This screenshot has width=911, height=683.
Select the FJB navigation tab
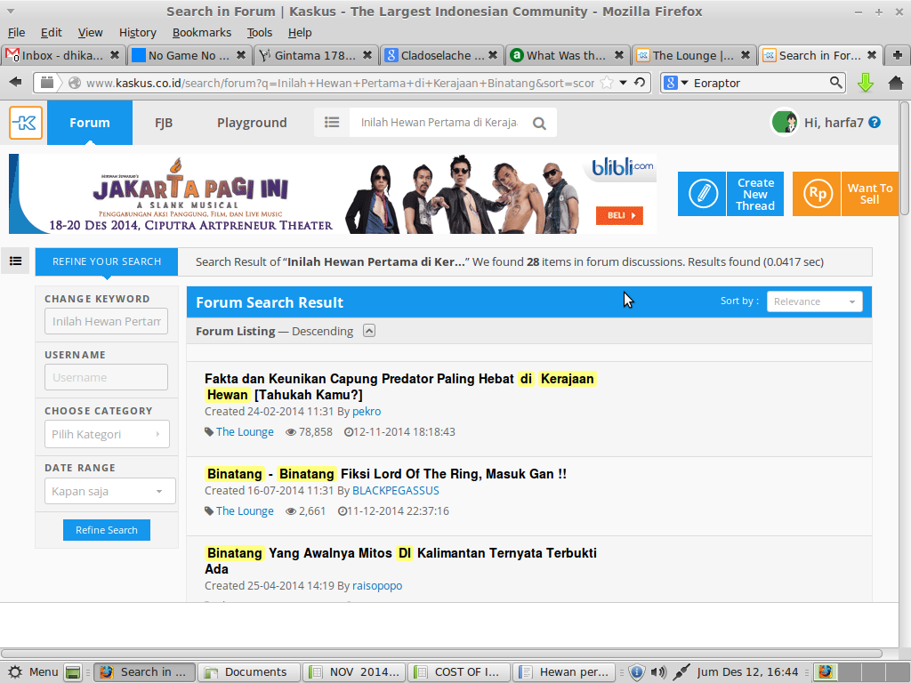164,123
